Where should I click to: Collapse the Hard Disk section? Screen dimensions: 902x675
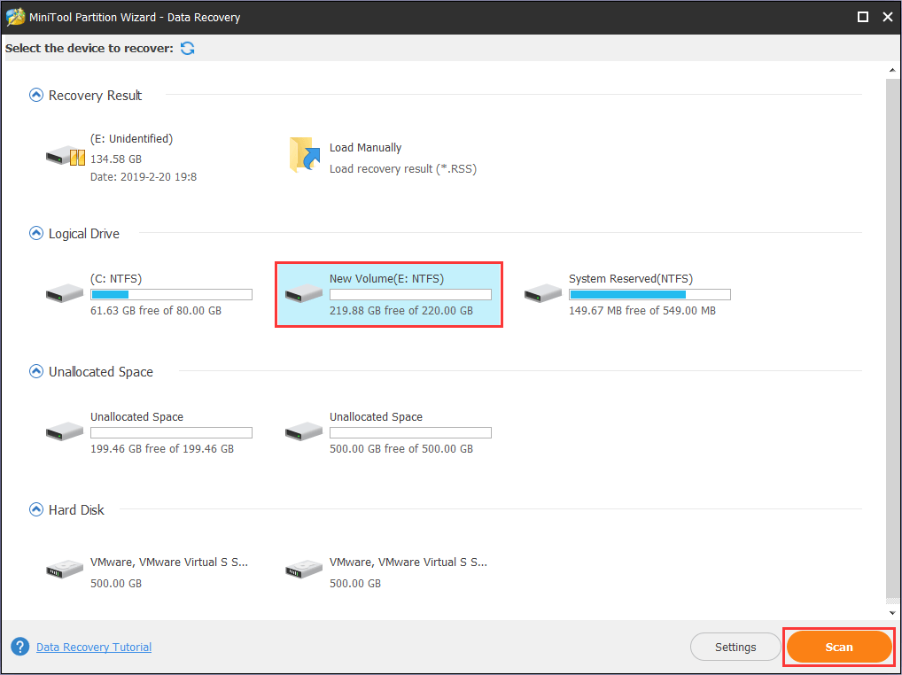[x=35, y=509]
